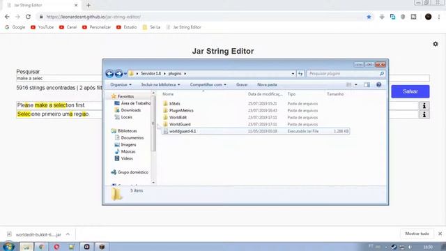
Task: Click the info icon for 'Please make a selection first'
Action: [x=424, y=105]
